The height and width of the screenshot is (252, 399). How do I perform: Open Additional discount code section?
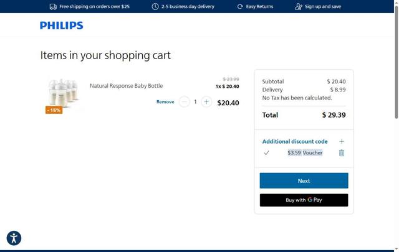pyautogui.click(x=295, y=141)
